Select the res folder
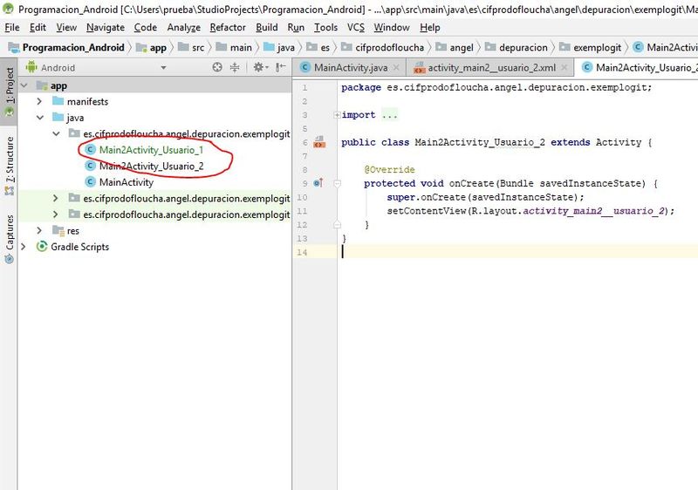The image size is (698, 490). point(73,230)
